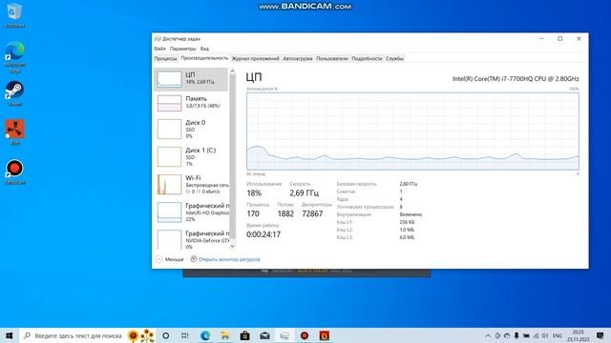This screenshot has height=343, width=611.
Task: Open the Mail app on the taskbar
Action: (264, 335)
